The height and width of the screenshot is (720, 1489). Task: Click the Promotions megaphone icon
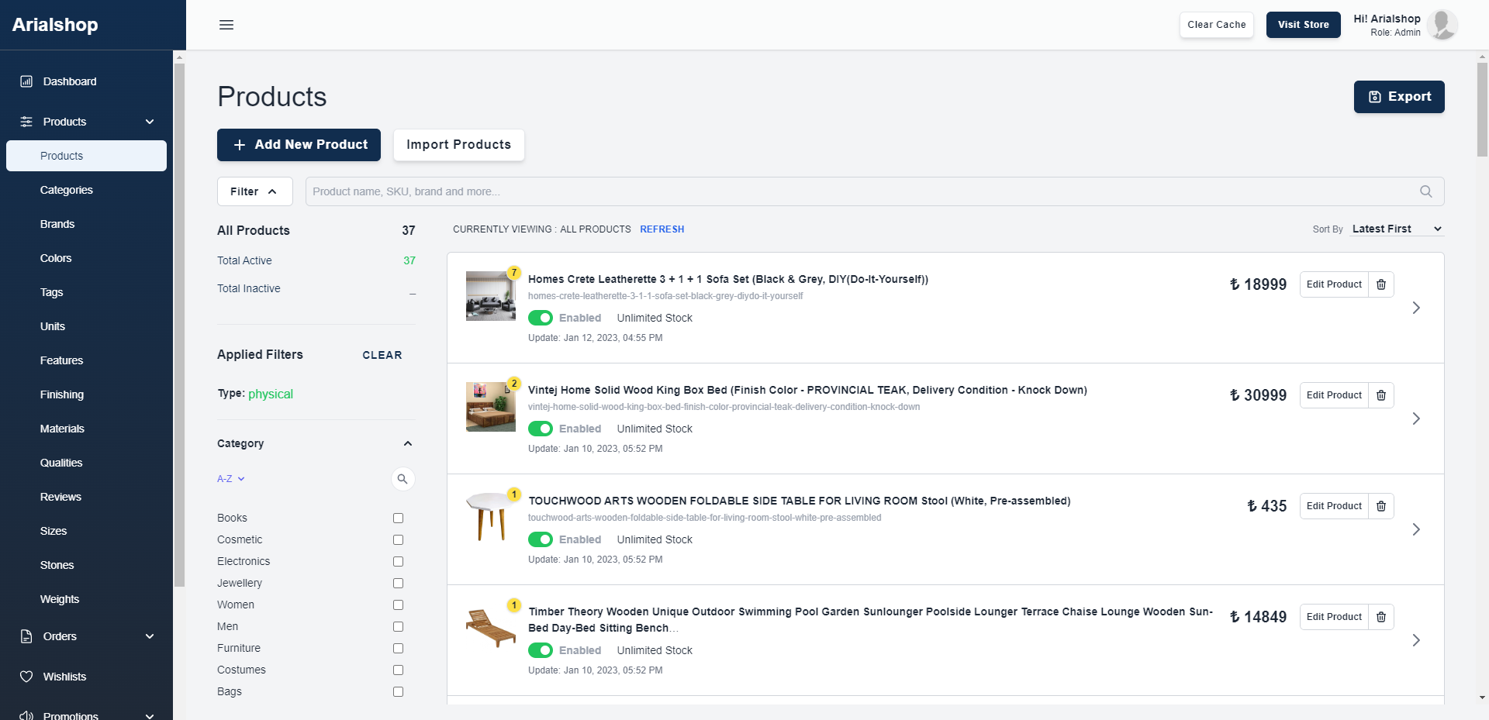click(x=26, y=715)
